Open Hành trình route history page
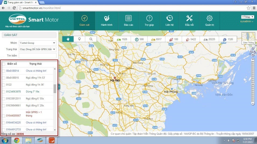 pyautogui.click(x=106, y=21)
